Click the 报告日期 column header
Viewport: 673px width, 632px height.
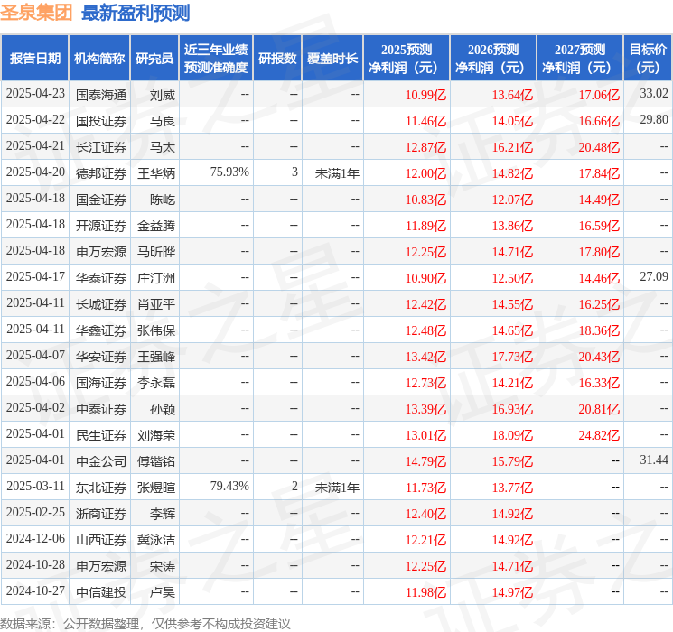coord(34,58)
